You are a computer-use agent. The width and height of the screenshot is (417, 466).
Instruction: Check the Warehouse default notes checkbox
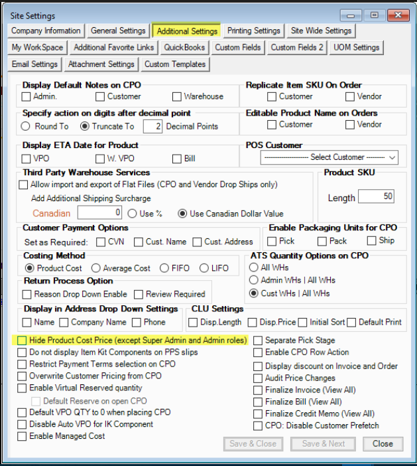point(177,96)
